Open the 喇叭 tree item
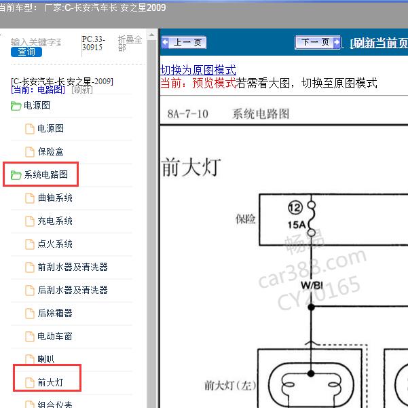Screen dimensions: 408x408 click(46, 359)
